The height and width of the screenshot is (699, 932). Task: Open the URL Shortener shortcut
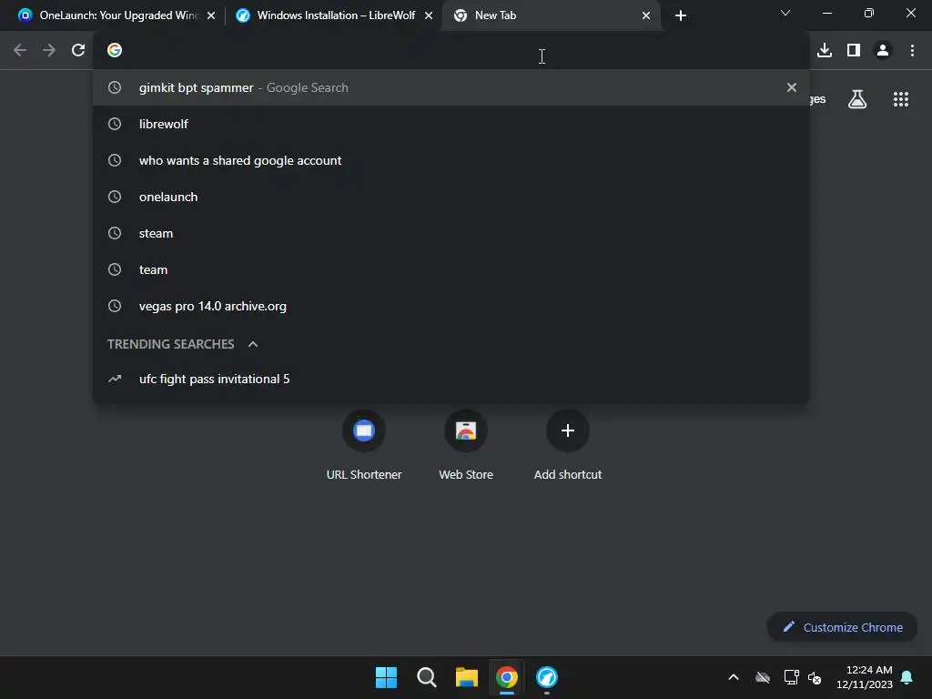364,444
